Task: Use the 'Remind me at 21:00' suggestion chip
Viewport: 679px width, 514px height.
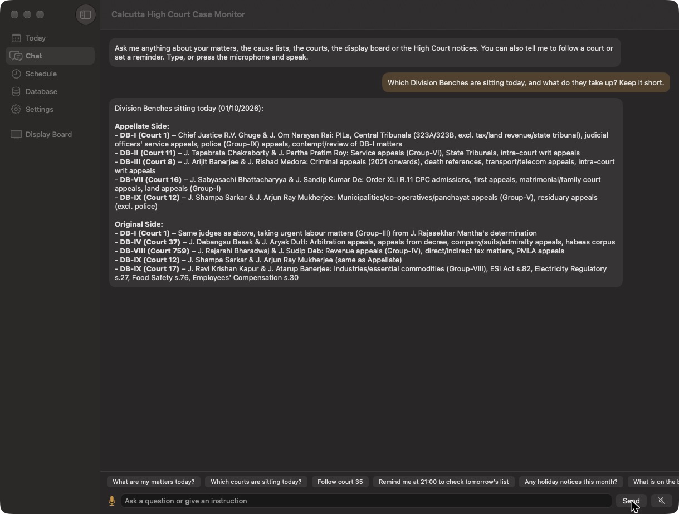Action: point(443,482)
